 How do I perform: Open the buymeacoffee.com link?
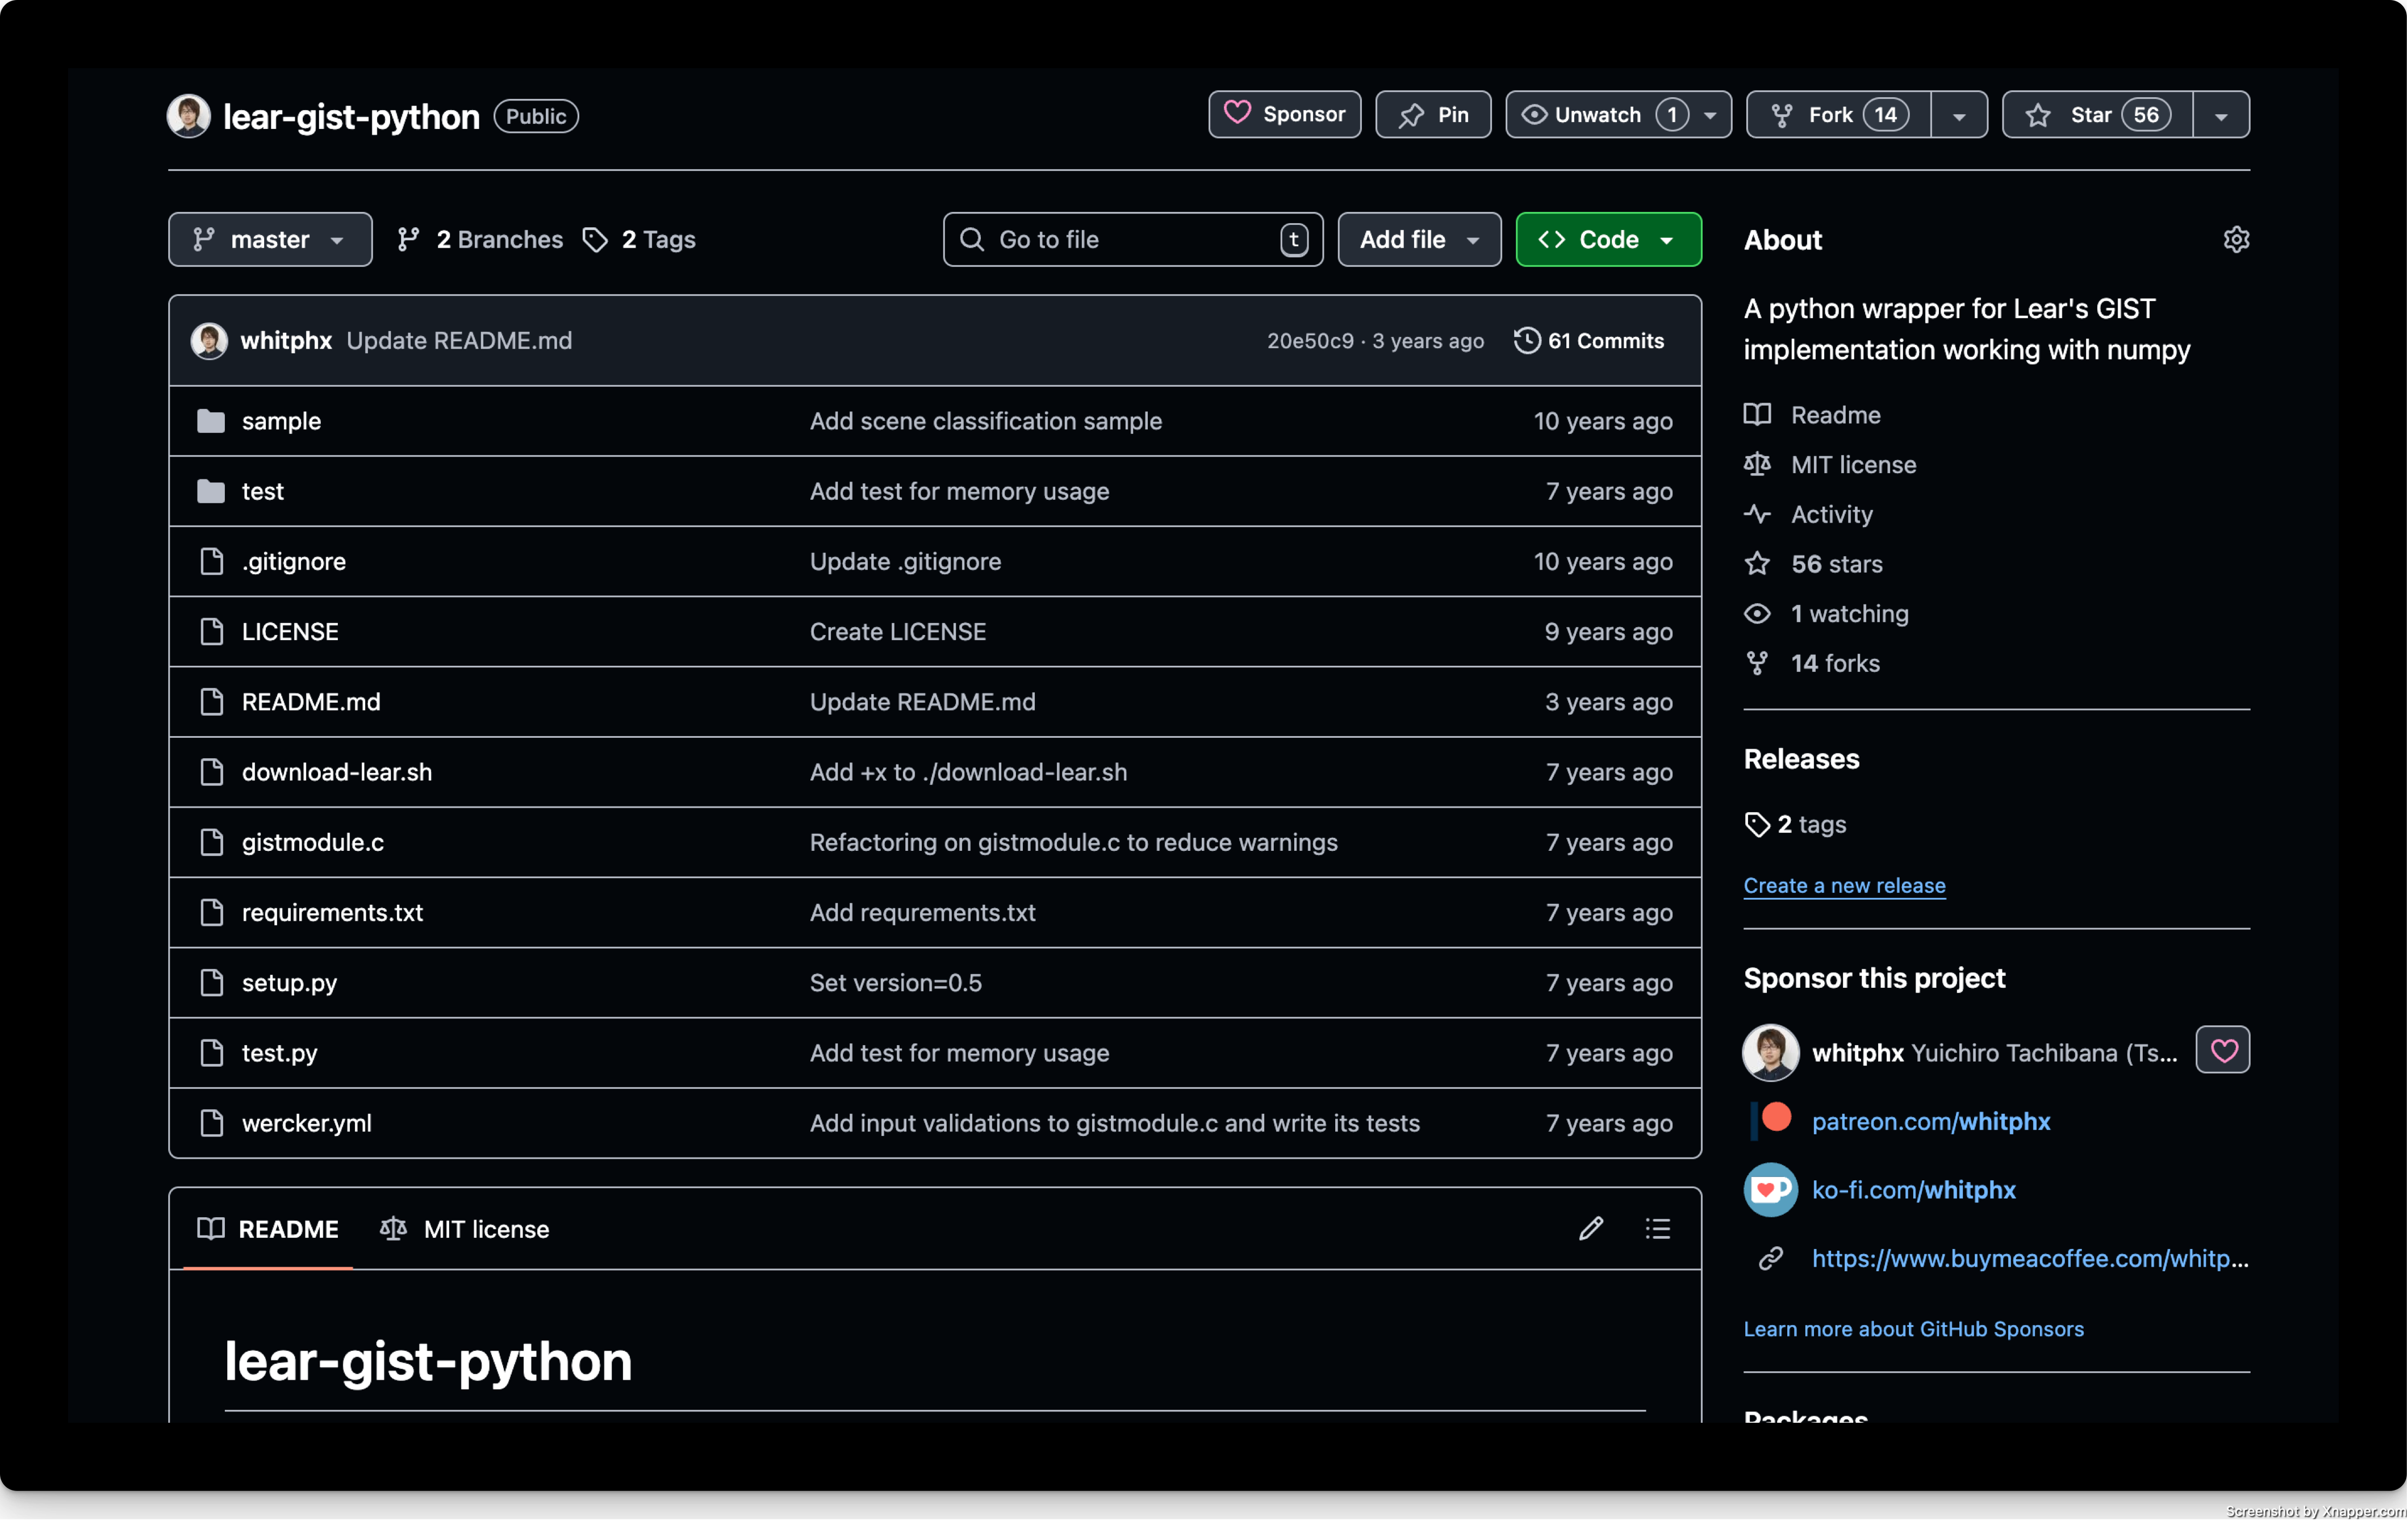2030,1259
